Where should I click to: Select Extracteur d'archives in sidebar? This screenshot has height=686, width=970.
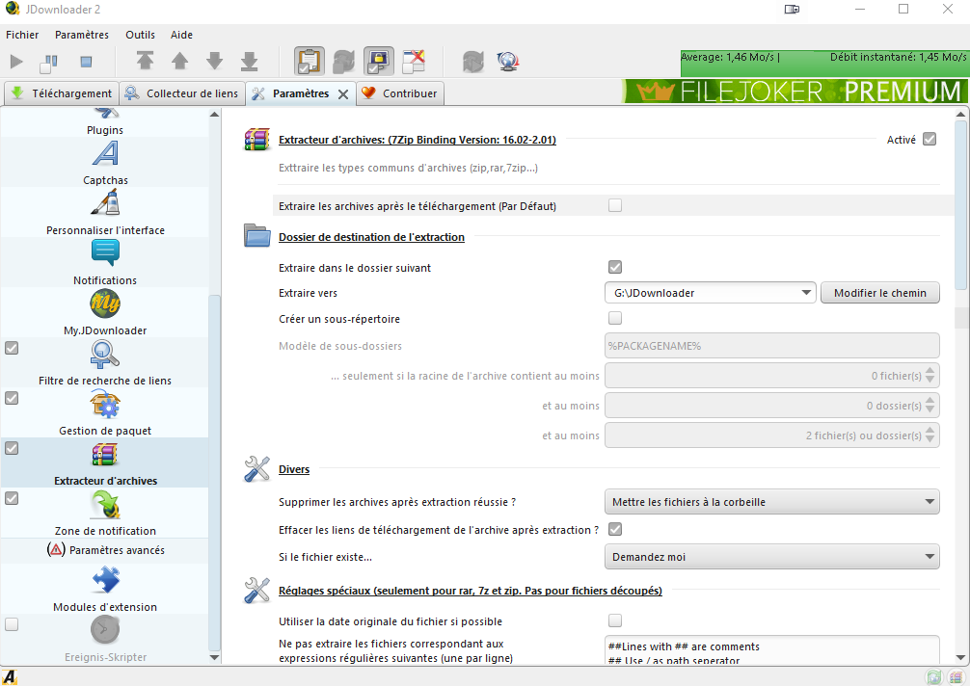click(x=105, y=462)
